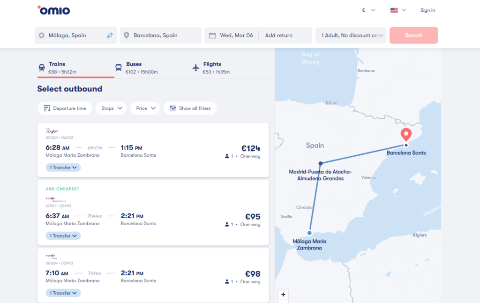Switch to the Trains tab
The height and width of the screenshot is (303, 480).
pyautogui.click(x=75, y=68)
